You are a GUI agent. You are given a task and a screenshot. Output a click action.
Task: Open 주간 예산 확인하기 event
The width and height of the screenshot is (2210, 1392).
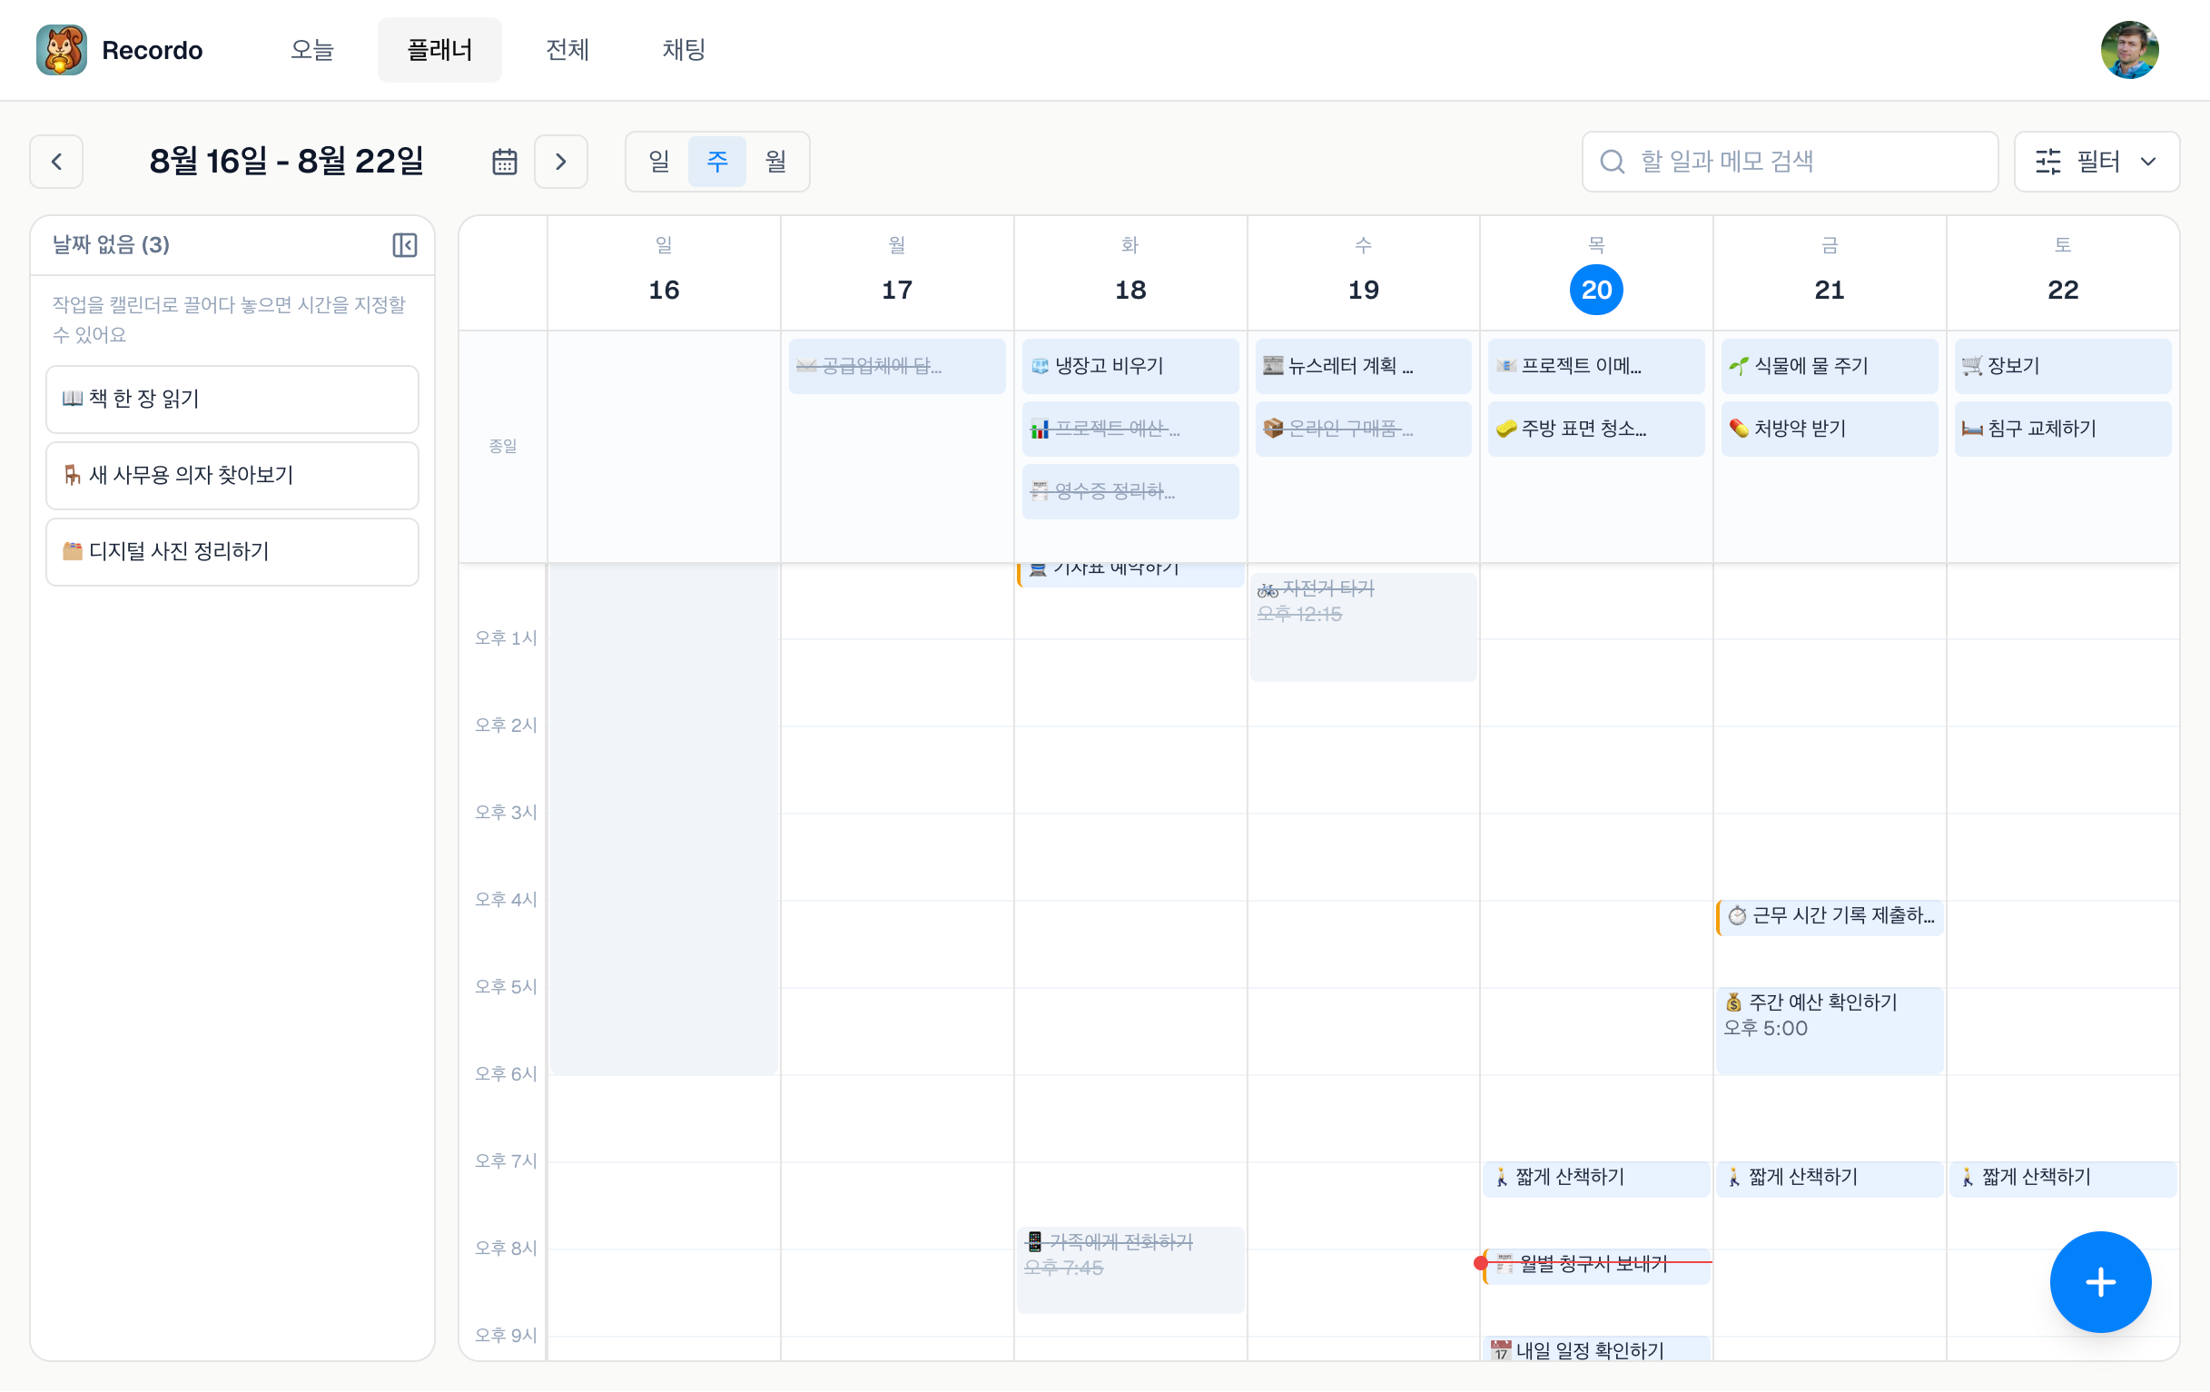coord(1830,1031)
